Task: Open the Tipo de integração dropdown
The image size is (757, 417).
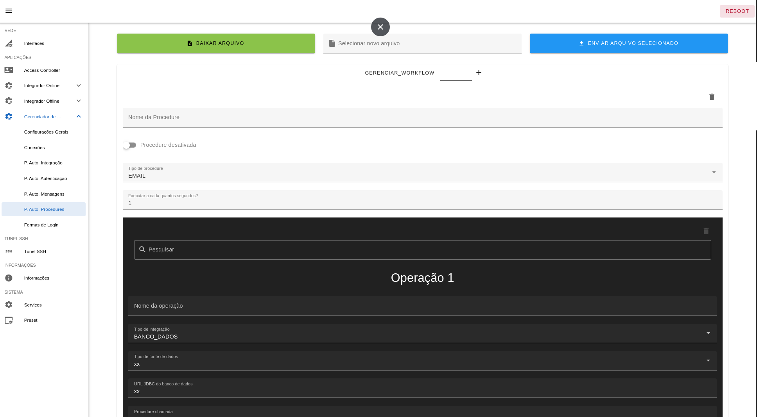Action: click(422, 333)
